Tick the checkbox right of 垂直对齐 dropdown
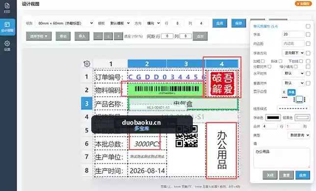The width and height of the screenshot is (316, 191). (x=308, y=83)
